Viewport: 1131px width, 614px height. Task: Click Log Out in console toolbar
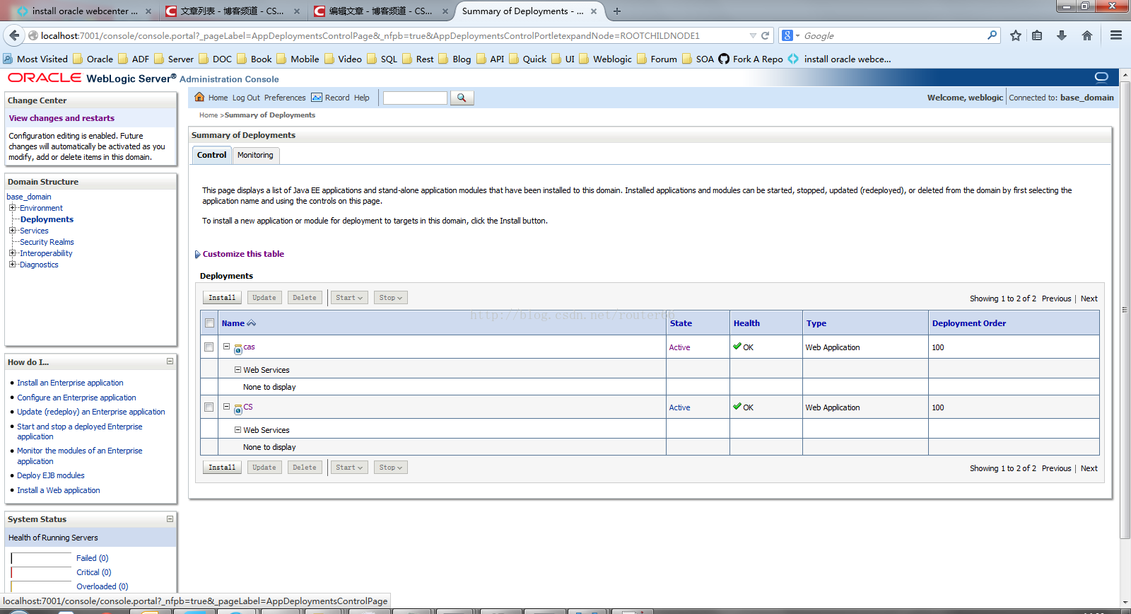point(246,98)
